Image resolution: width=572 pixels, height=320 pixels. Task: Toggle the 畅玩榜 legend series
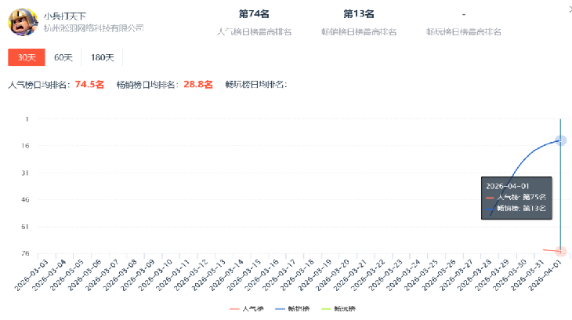pyautogui.click(x=337, y=309)
